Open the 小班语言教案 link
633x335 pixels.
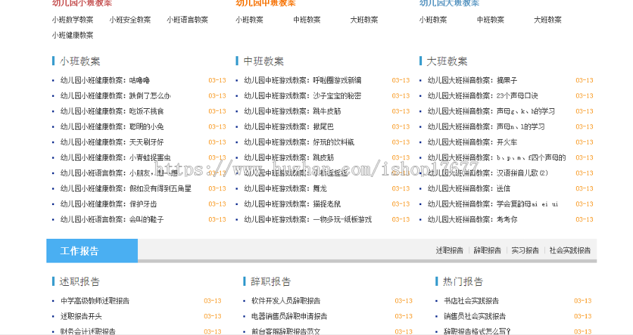[x=187, y=20]
